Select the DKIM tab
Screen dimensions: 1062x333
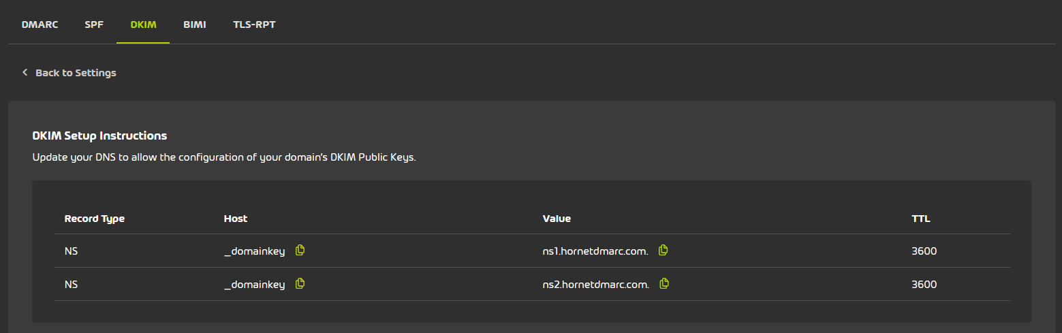pos(143,25)
